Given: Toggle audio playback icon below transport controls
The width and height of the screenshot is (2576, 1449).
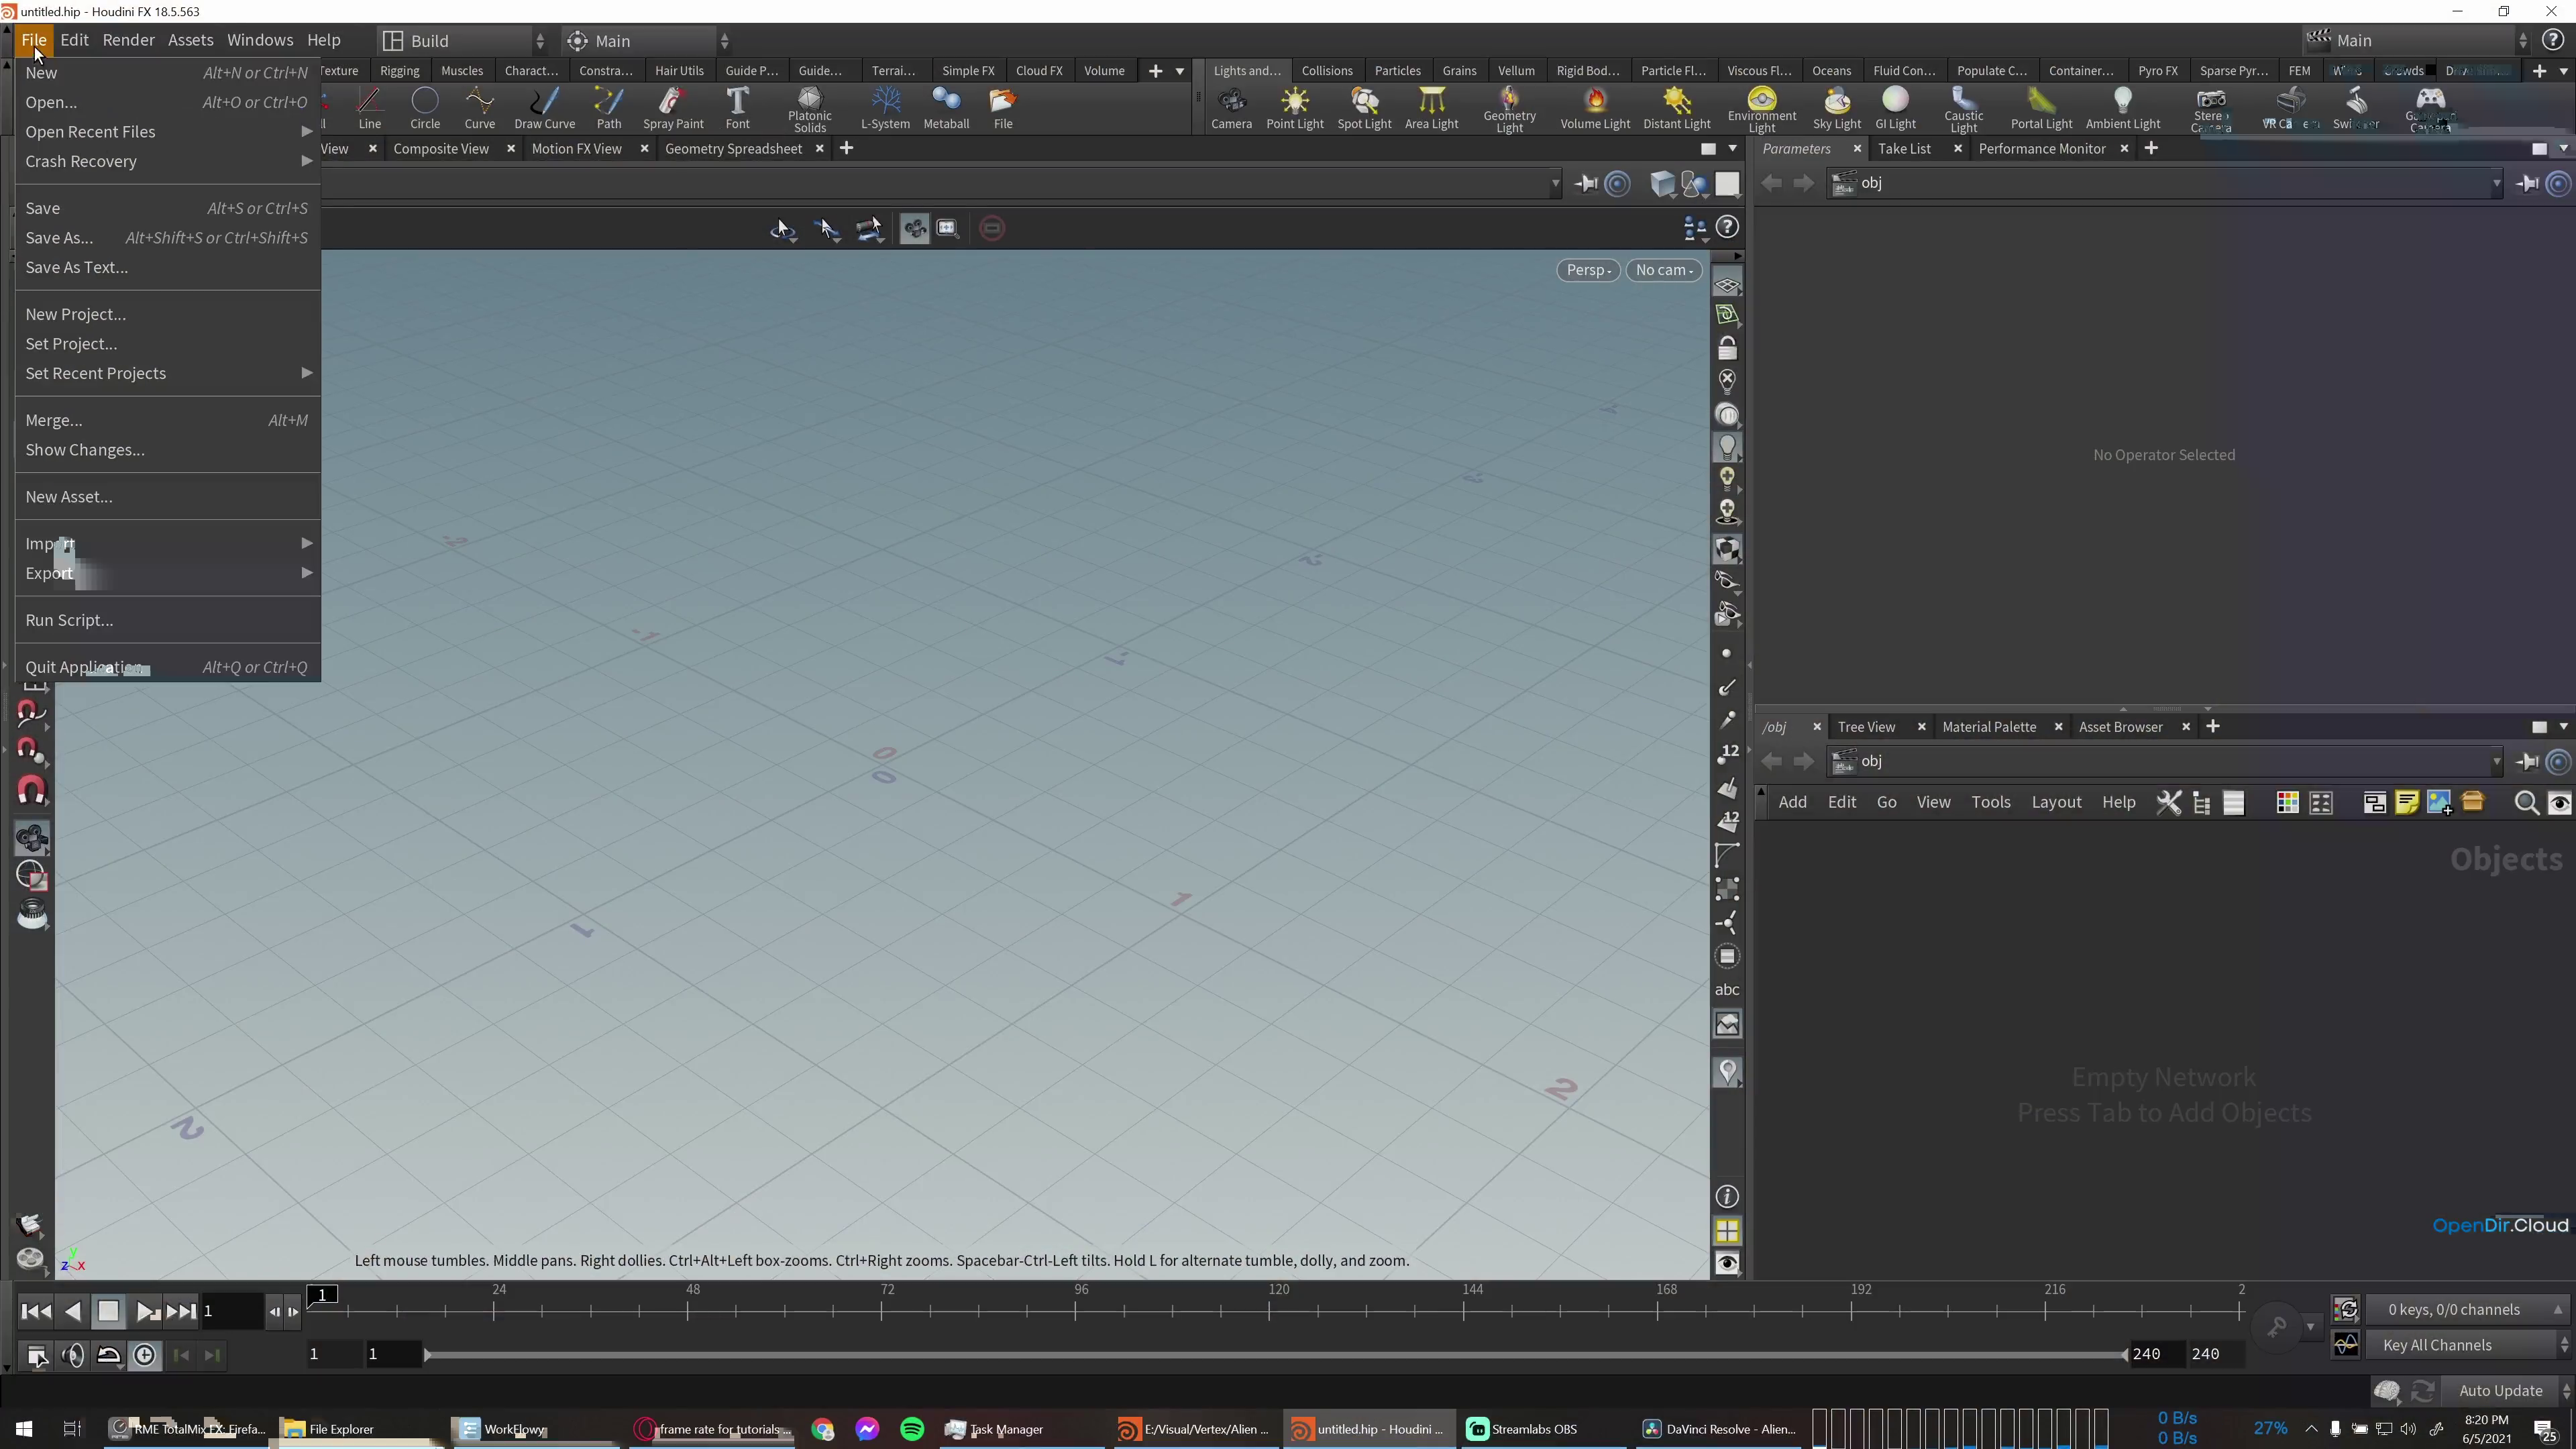Looking at the screenshot, I should coord(73,1355).
